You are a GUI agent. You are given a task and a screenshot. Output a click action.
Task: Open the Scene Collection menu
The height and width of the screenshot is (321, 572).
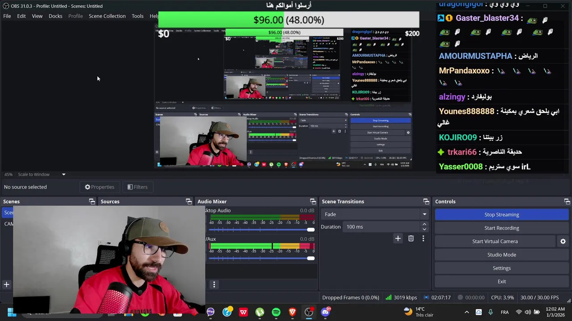107,16
